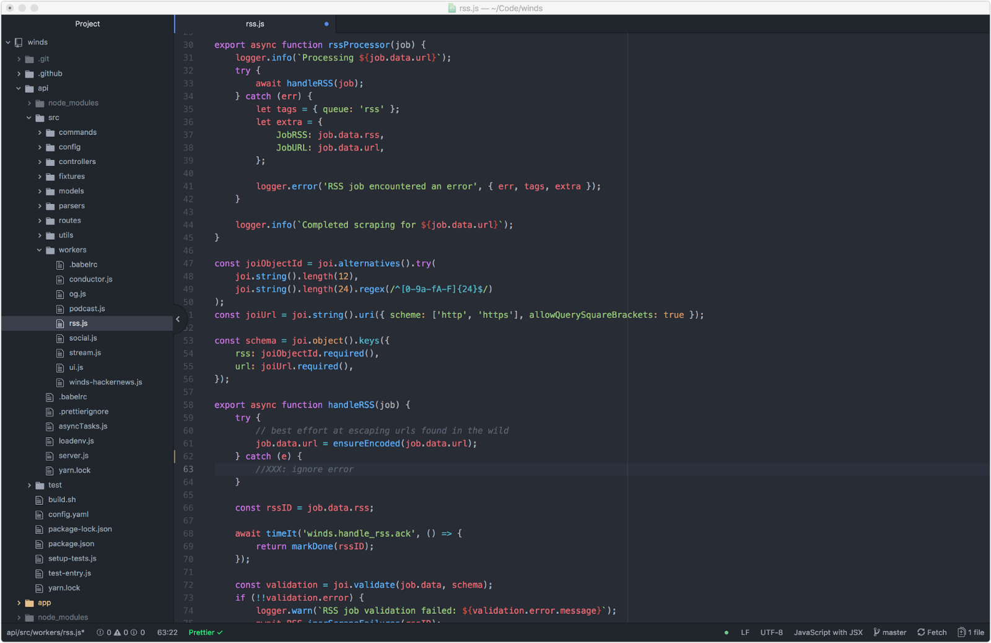Select the Project panel tab

pyautogui.click(x=87, y=24)
